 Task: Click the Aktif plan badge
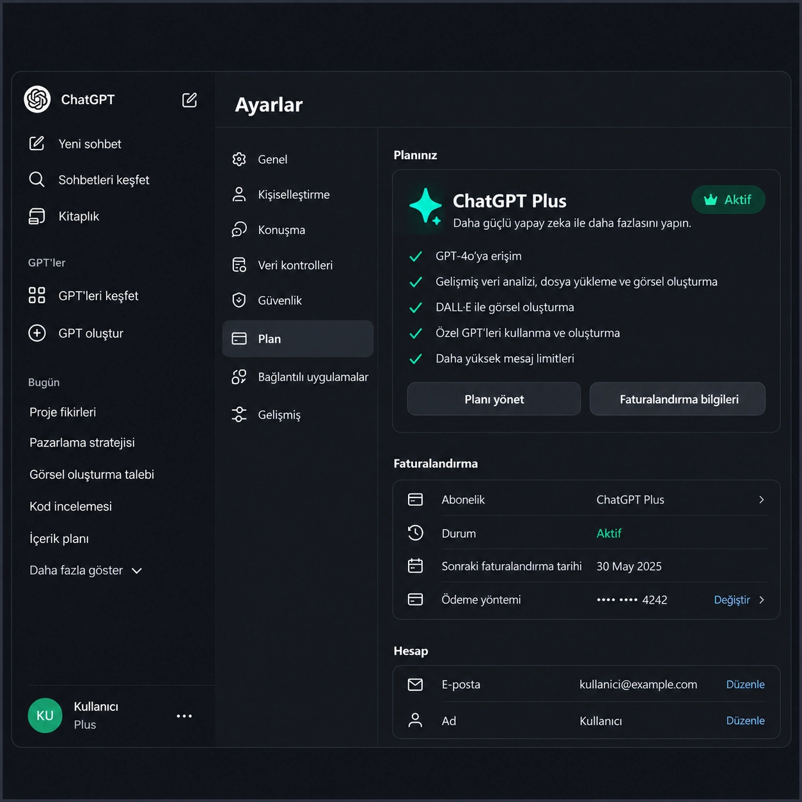[728, 200]
